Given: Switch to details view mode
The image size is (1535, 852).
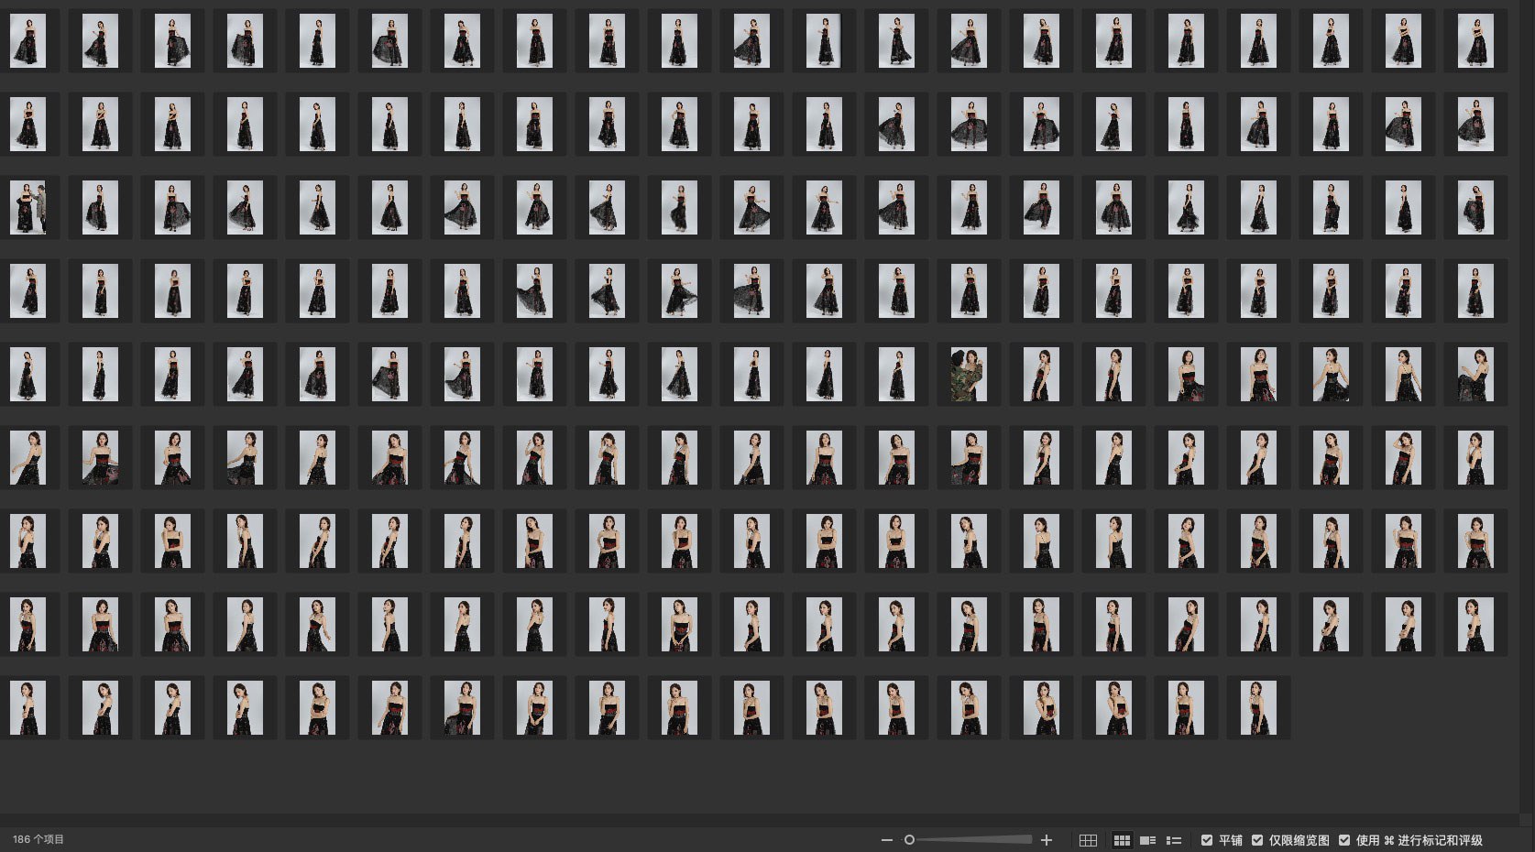Looking at the screenshot, I should tap(1147, 840).
